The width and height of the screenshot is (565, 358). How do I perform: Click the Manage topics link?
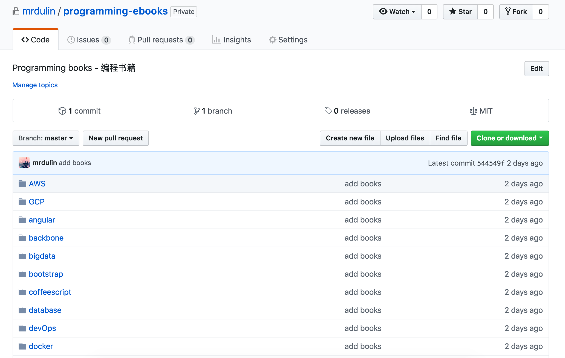coord(35,85)
